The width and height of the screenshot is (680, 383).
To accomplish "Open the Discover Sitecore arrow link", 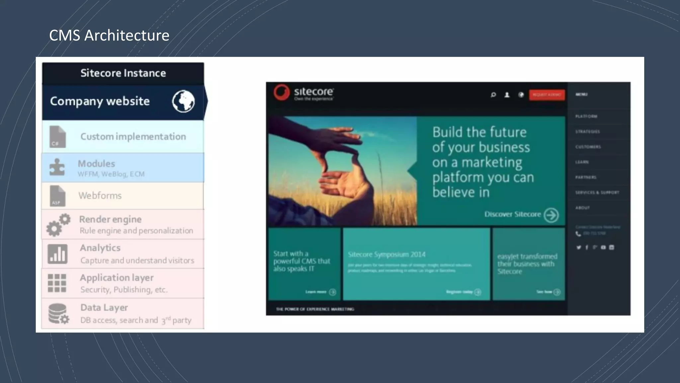I will pyautogui.click(x=551, y=215).
